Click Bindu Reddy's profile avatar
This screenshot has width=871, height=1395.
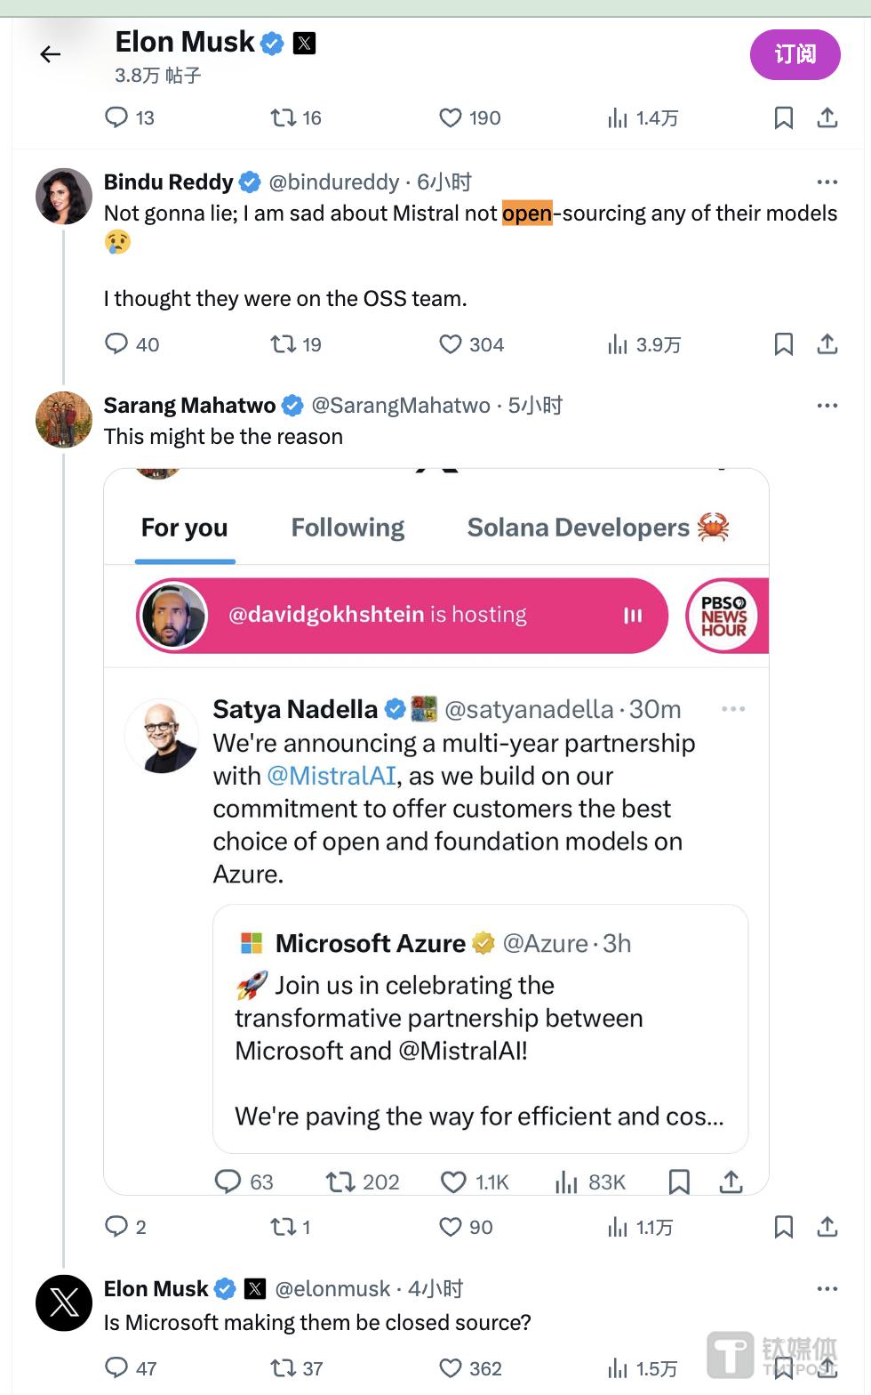[x=64, y=196]
